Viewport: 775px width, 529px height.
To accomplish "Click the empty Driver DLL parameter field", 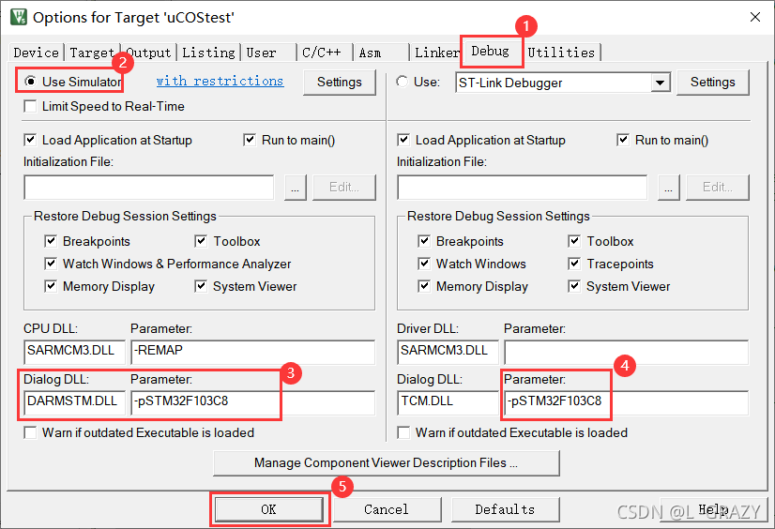I will click(626, 351).
